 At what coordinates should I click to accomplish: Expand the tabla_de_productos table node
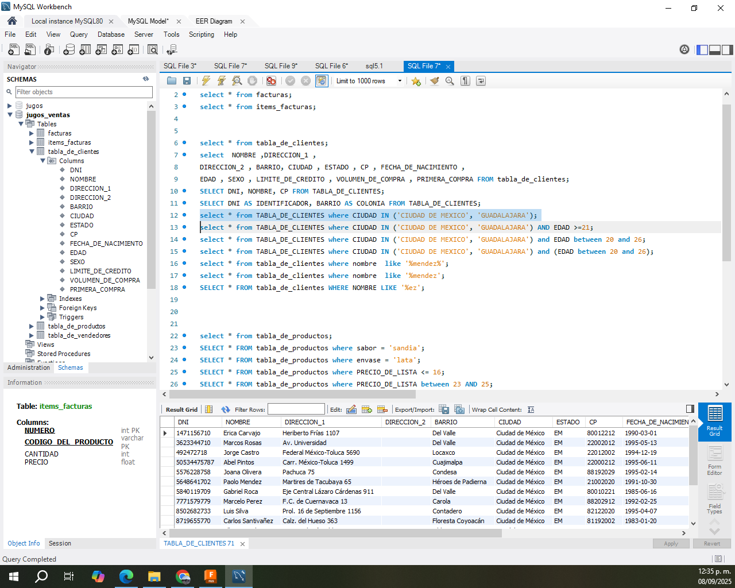(32, 326)
